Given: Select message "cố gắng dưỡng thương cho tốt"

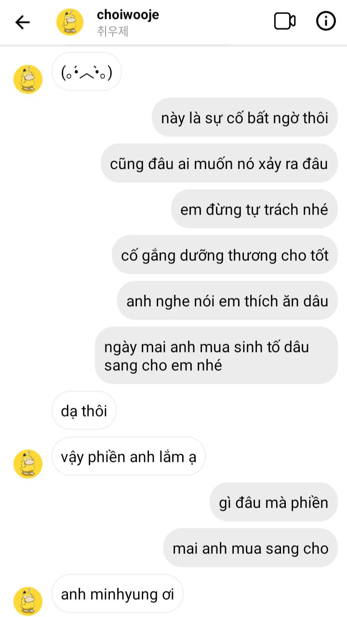Looking at the screenshot, I should pos(225,255).
